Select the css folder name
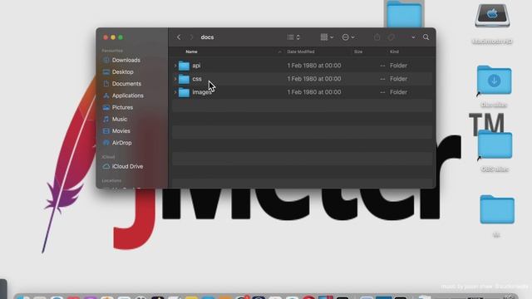Image resolution: width=532 pixels, height=299 pixels. tap(197, 79)
